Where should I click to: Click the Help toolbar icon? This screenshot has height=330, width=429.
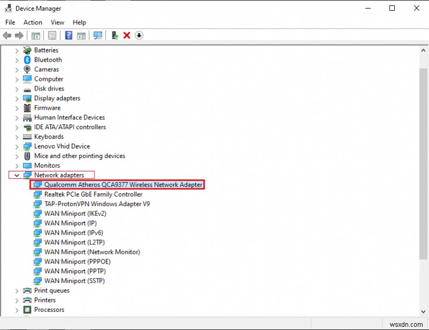(x=68, y=35)
